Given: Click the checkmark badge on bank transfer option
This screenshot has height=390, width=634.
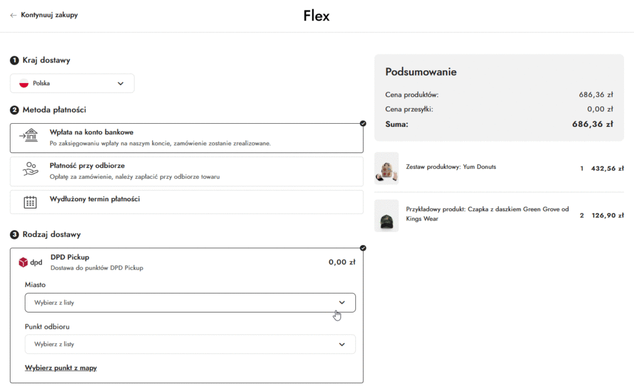Looking at the screenshot, I should click(363, 124).
